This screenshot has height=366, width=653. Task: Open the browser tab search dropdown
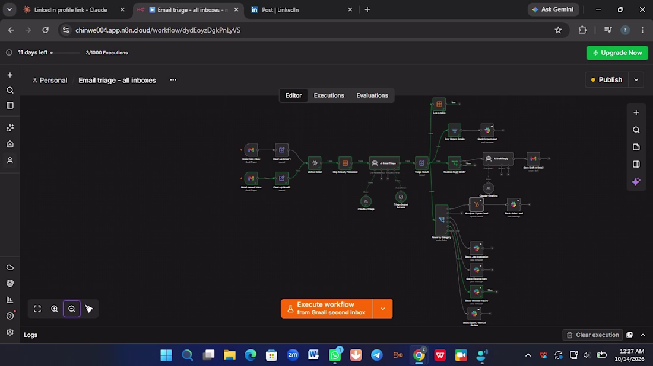(x=9, y=9)
